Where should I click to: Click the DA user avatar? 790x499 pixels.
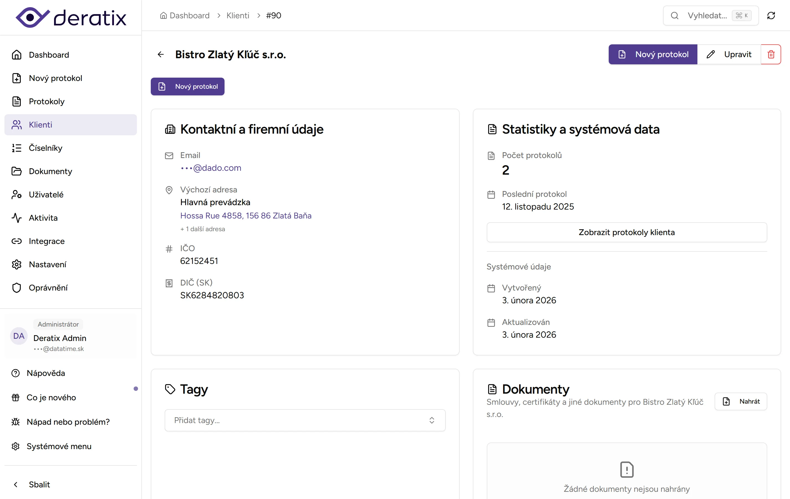(19, 336)
